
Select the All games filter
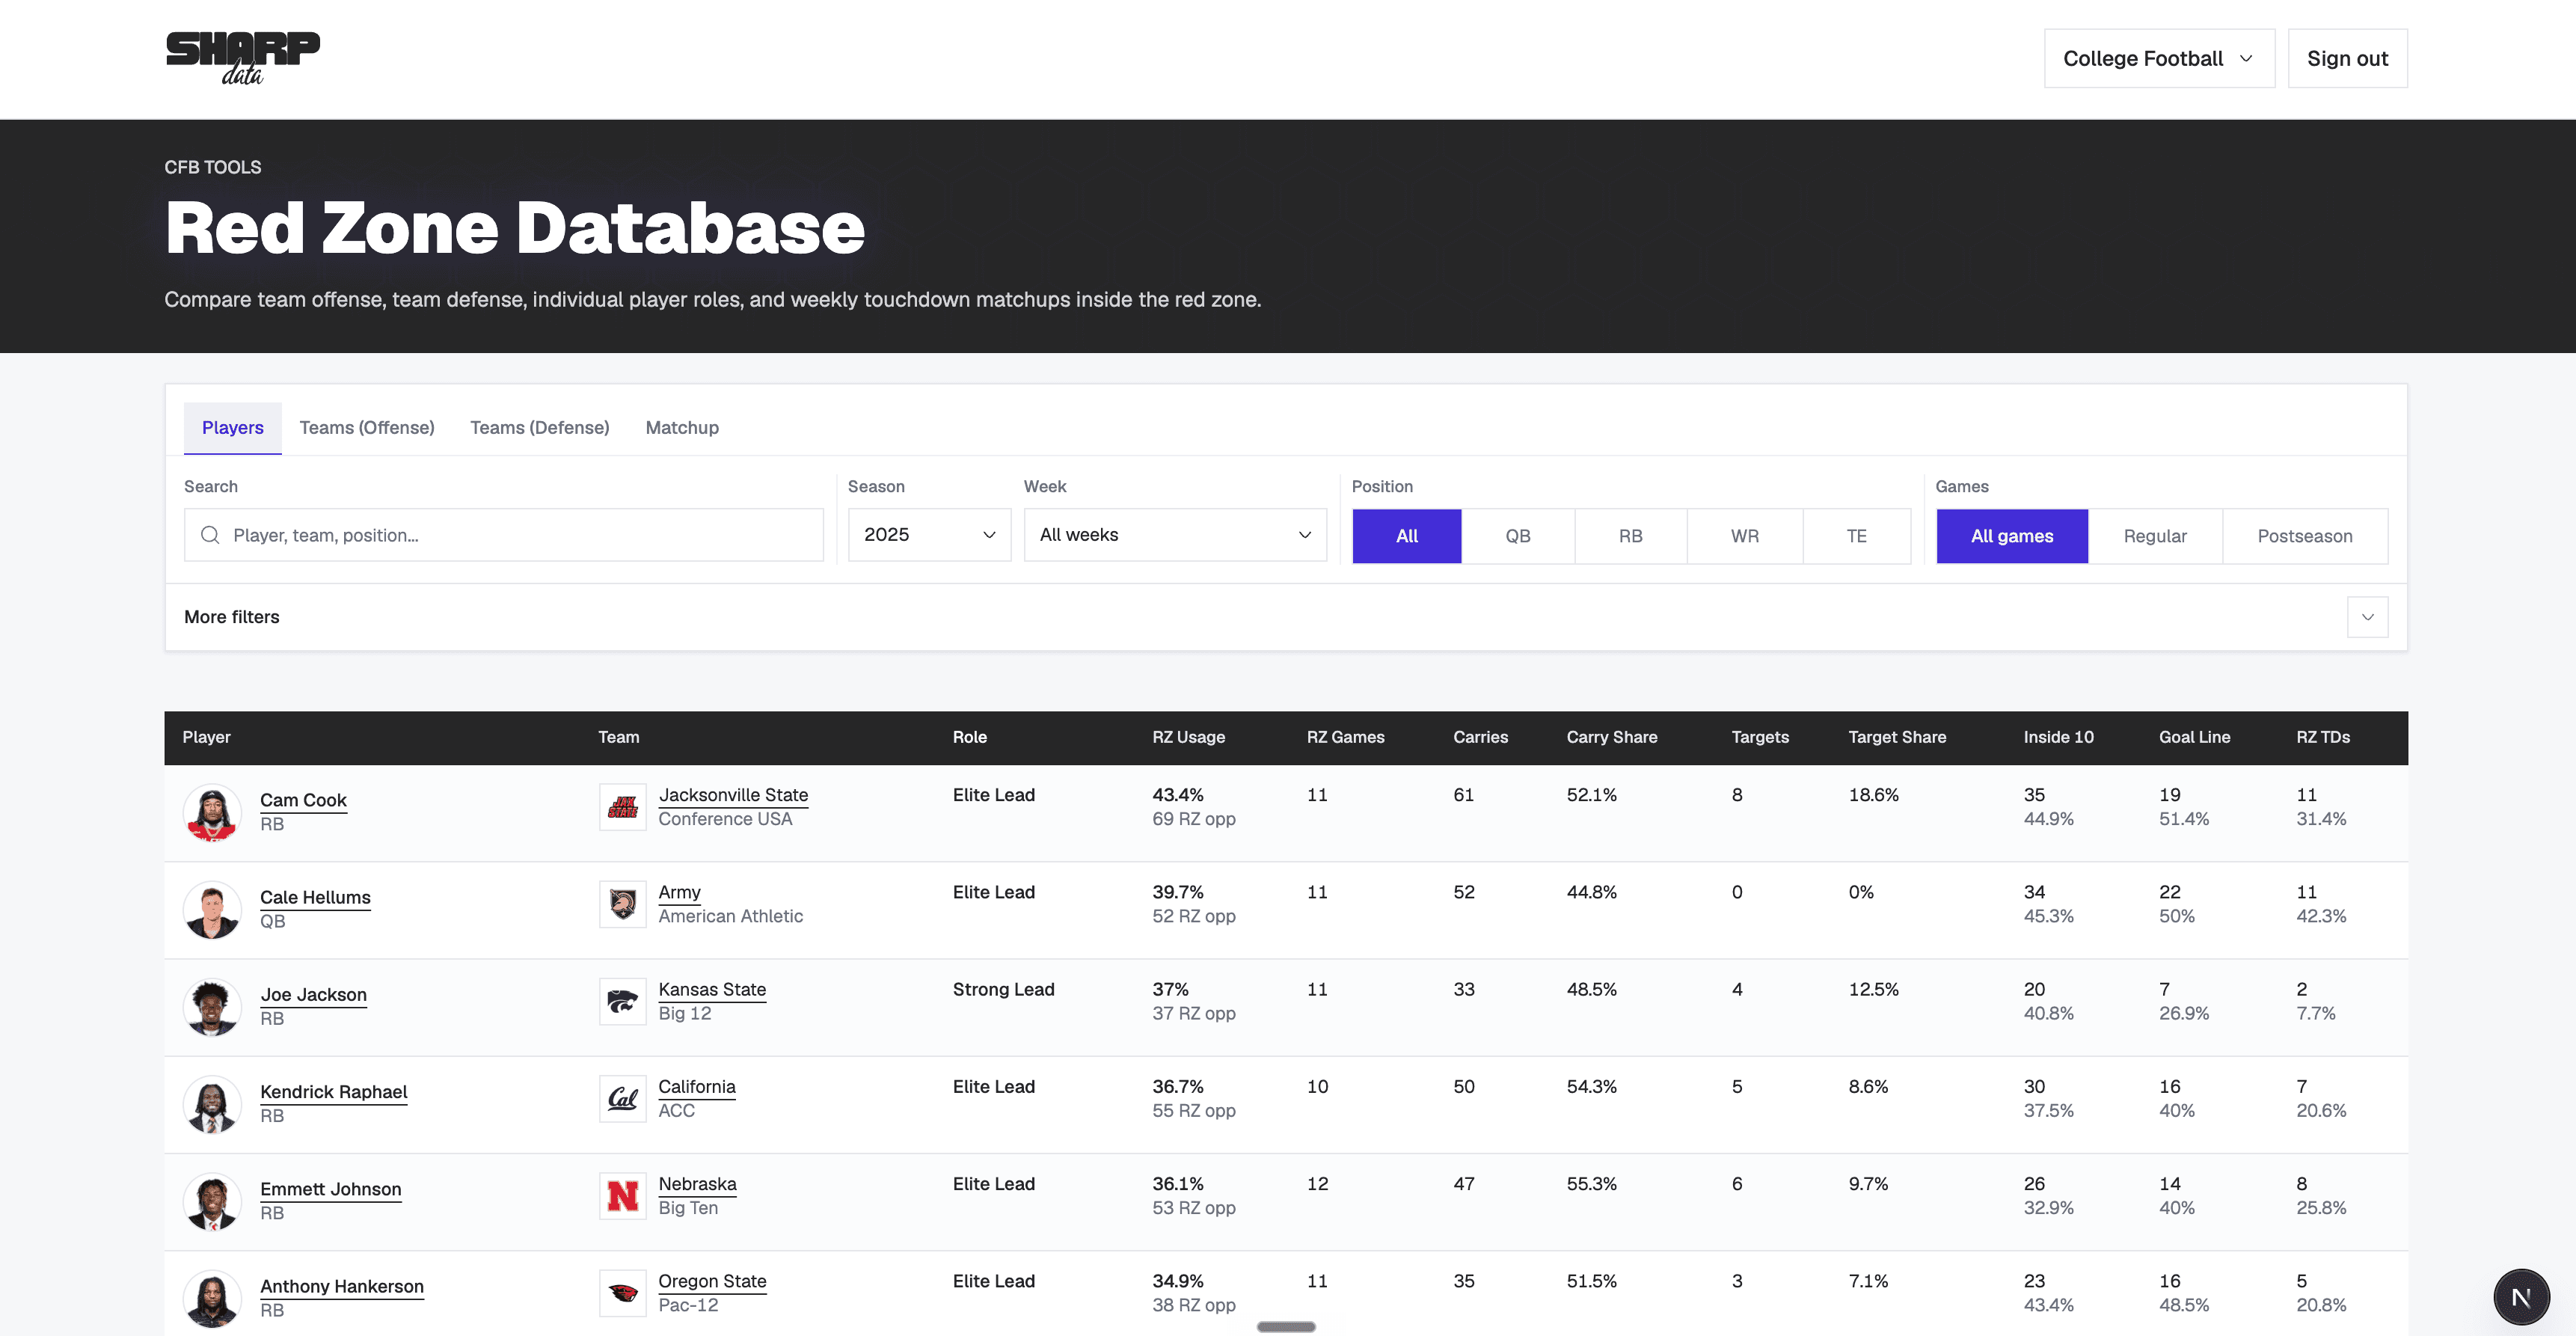pos(2012,536)
